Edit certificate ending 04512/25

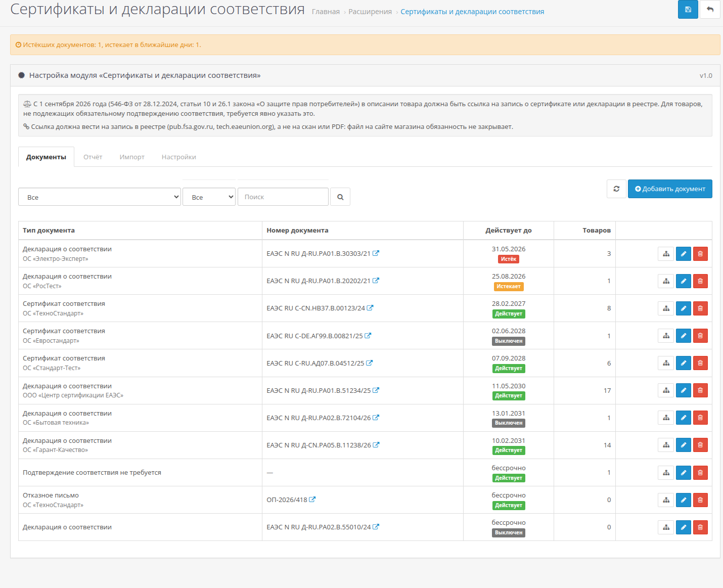point(683,363)
